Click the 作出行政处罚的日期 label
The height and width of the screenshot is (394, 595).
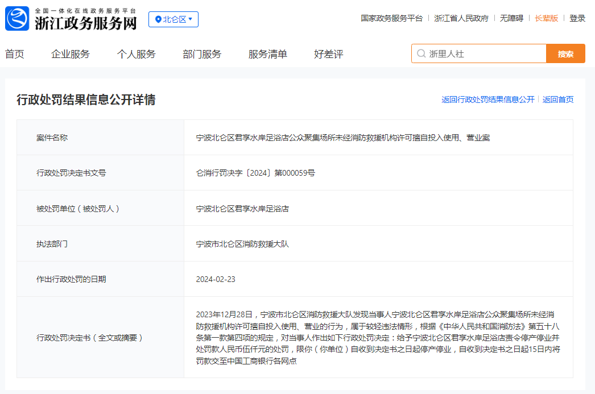71,279
